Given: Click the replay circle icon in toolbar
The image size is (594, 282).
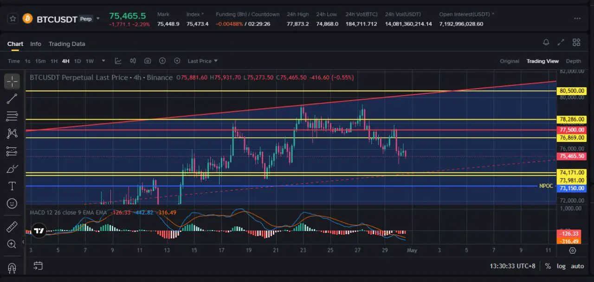Looking at the screenshot, I should point(177,61).
